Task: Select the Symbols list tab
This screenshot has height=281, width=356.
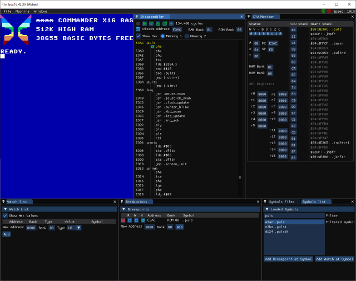Action: (316, 202)
